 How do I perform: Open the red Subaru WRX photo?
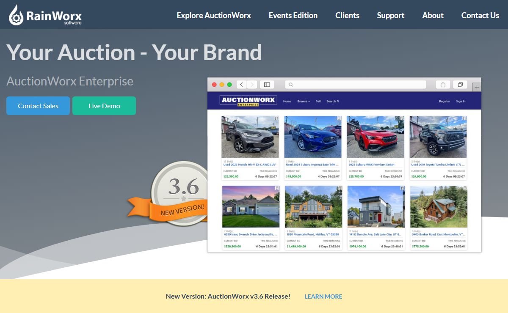pyautogui.click(x=375, y=137)
